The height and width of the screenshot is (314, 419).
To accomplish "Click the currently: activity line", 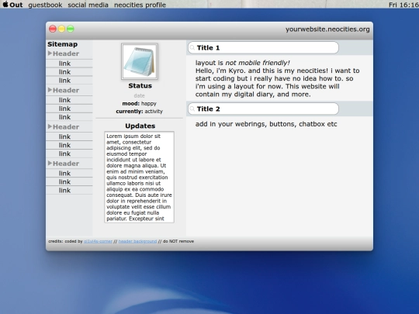I will click(x=139, y=112).
